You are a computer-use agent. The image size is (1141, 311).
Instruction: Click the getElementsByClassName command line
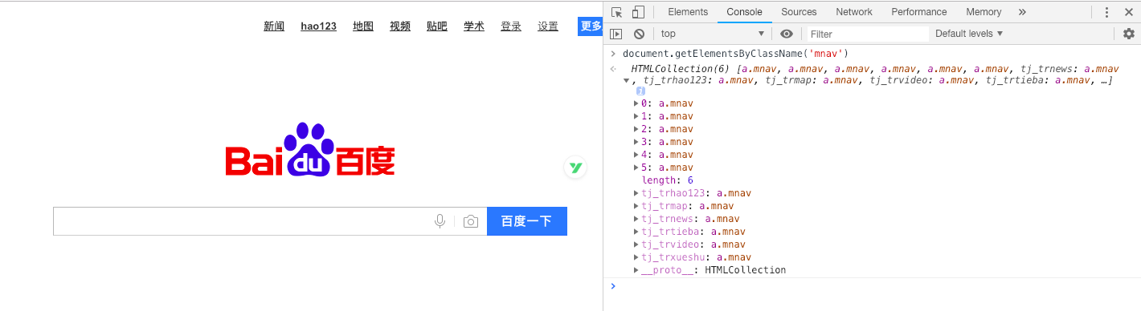(x=735, y=54)
